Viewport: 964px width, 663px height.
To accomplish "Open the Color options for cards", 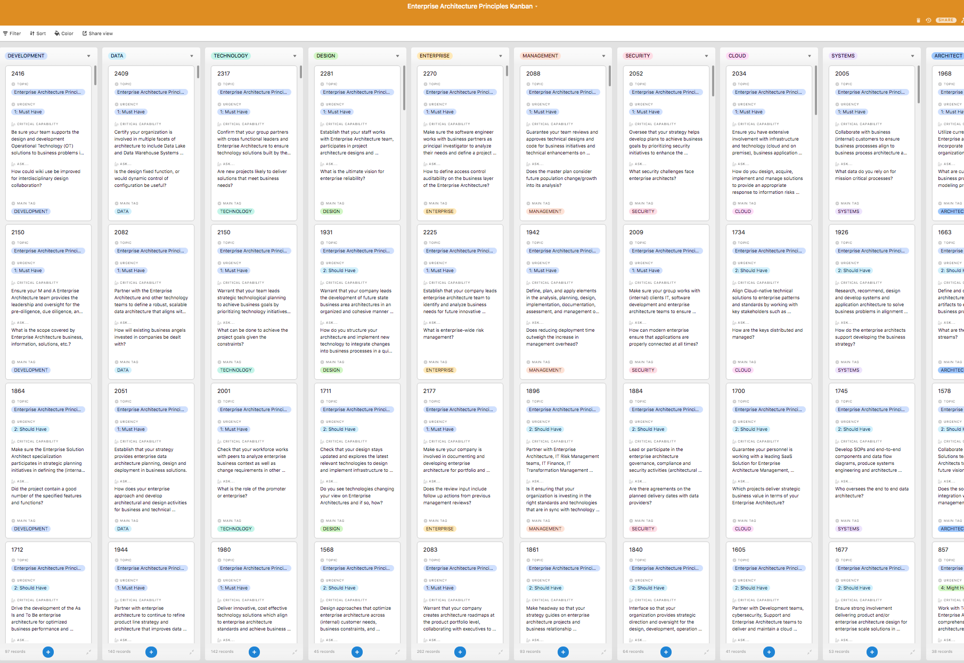I will pyautogui.click(x=64, y=34).
